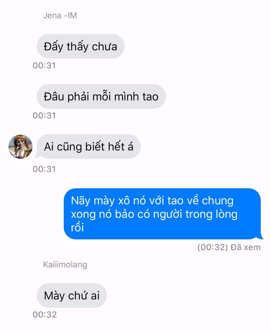Tap the (00:32) time on sent message
The image size is (270, 331).
pyautogui.click(x=213, y=247)
